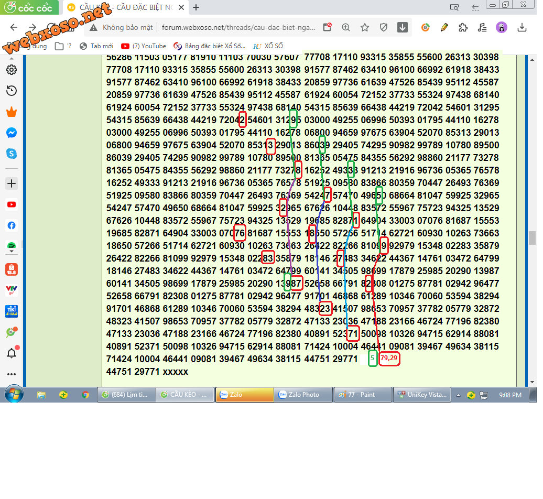Open Spotify sidebar shortcut
The width and height of the screenshot is (543, 499).
pyautogui.click(x=11, y=246)
